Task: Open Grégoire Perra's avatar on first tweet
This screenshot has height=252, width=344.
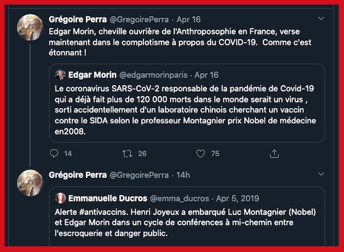Action: point(31,27)
